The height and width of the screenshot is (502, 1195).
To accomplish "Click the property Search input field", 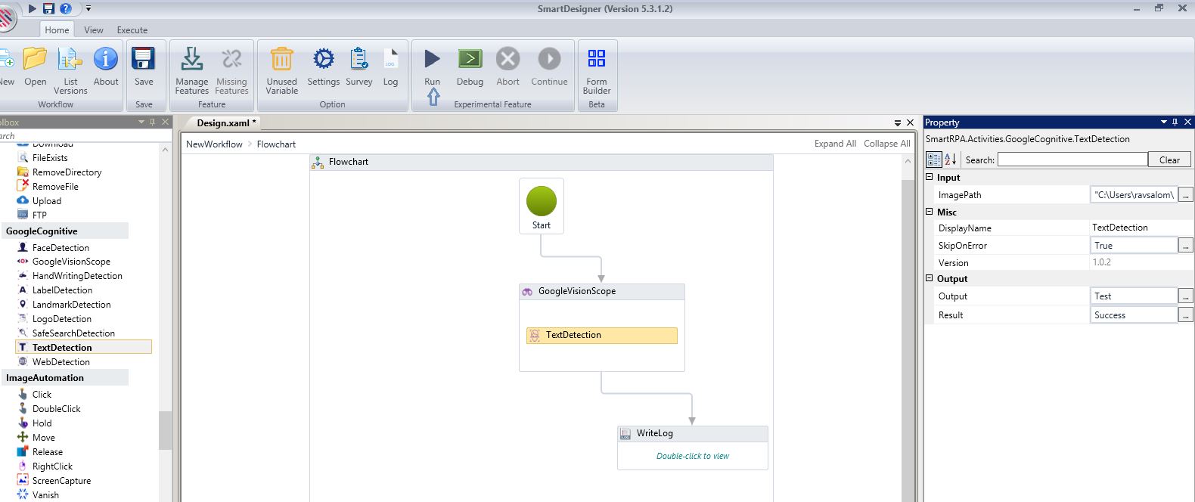I will pos(1072,160).
